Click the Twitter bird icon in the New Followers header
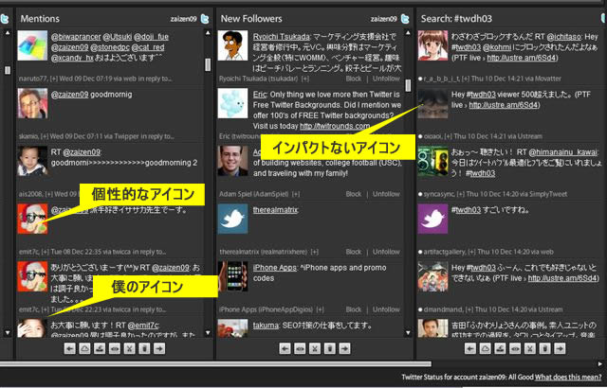 pyautogui.click(x=405, y=19)
